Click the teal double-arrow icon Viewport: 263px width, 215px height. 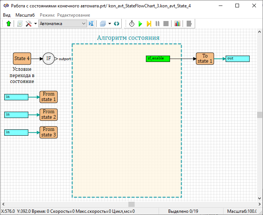(117, 24)
